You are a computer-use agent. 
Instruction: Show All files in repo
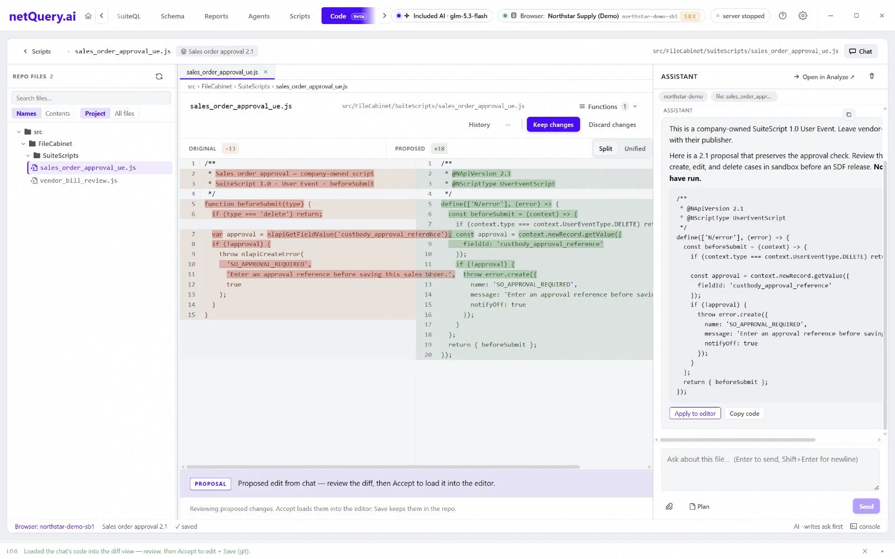(x=124, y=113)
